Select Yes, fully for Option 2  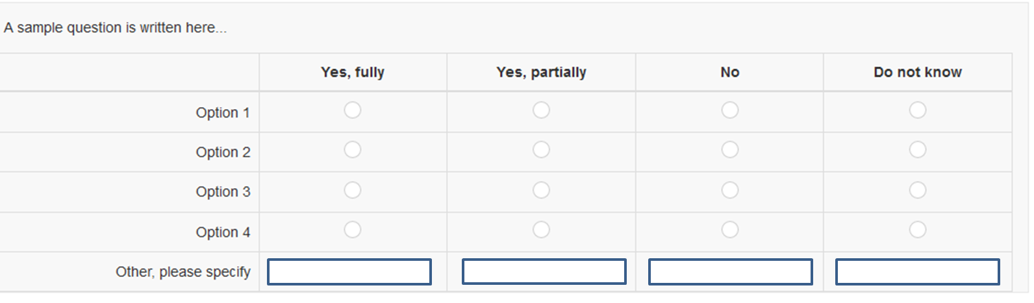coord(353,150)
